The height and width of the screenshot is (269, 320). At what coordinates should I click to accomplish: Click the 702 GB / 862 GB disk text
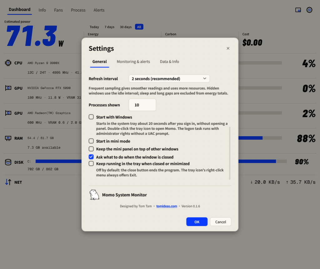[43, 169]
